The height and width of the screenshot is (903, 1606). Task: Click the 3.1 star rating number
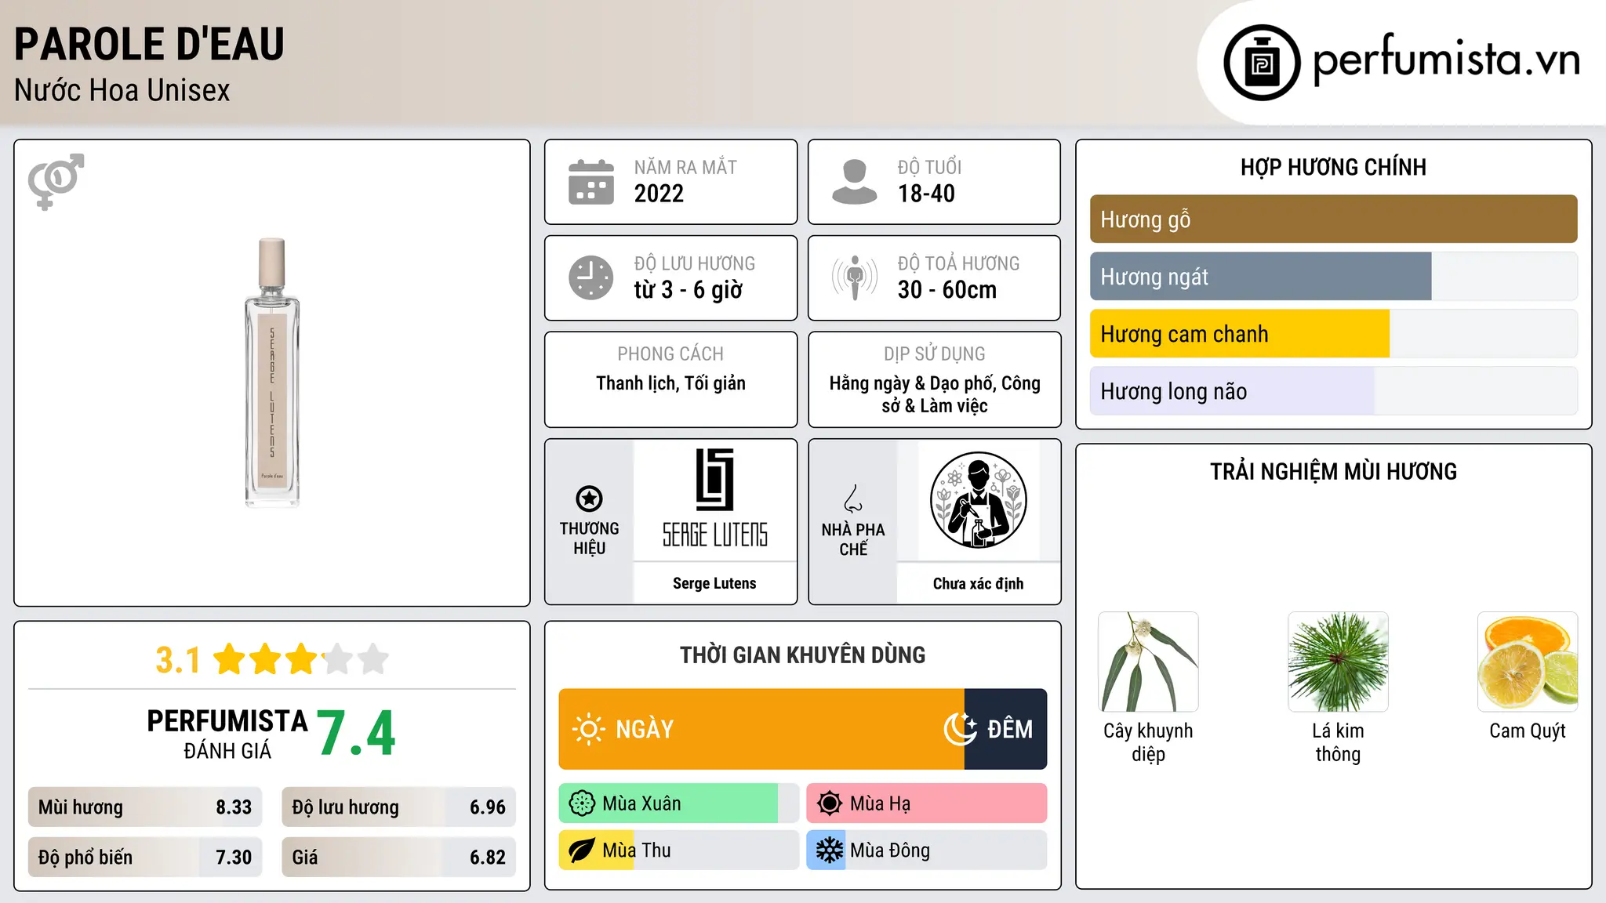(x=178, y=660)
